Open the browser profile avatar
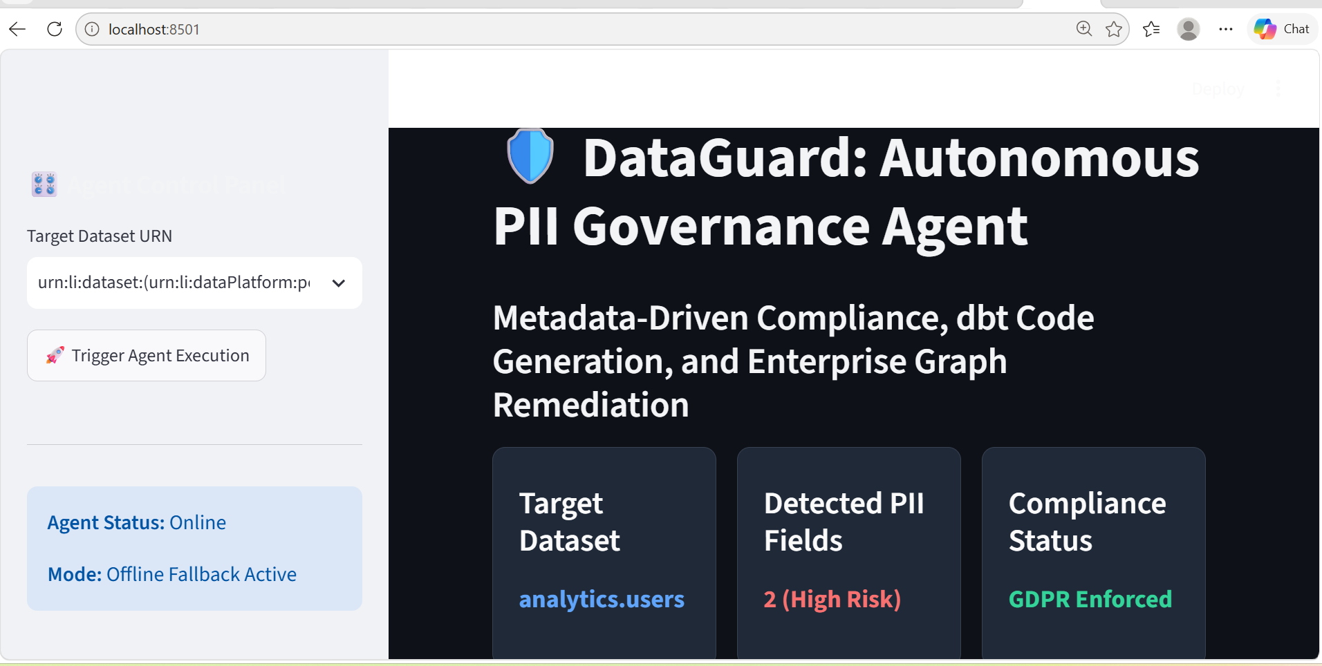The height and width of the screenshot is (666, 1322). click(x=1189, y=29)
